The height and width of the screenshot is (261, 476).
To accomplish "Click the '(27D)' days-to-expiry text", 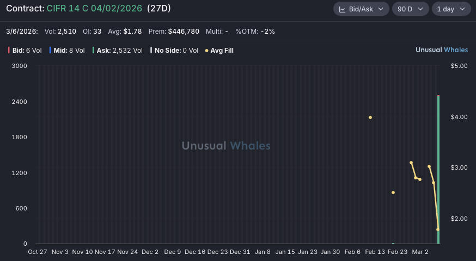I will click(159, 8).
